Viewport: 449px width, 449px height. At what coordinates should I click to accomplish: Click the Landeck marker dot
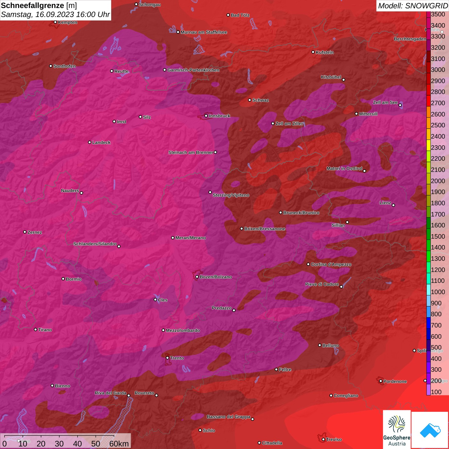(90, 142)
